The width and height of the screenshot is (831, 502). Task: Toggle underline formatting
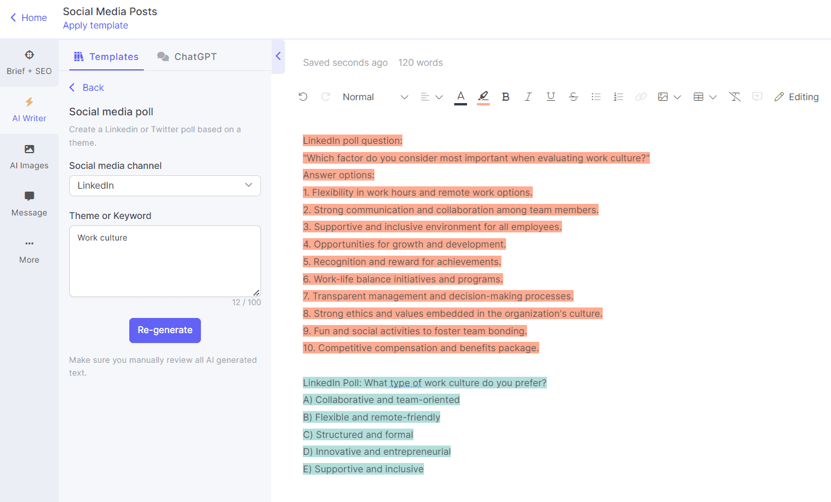(x=551, y=97)
